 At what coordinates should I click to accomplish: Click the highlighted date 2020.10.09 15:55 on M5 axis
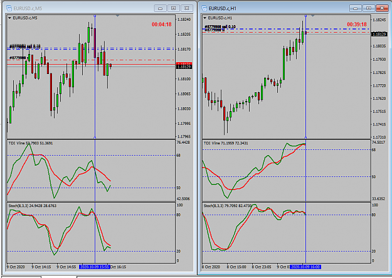95,267
